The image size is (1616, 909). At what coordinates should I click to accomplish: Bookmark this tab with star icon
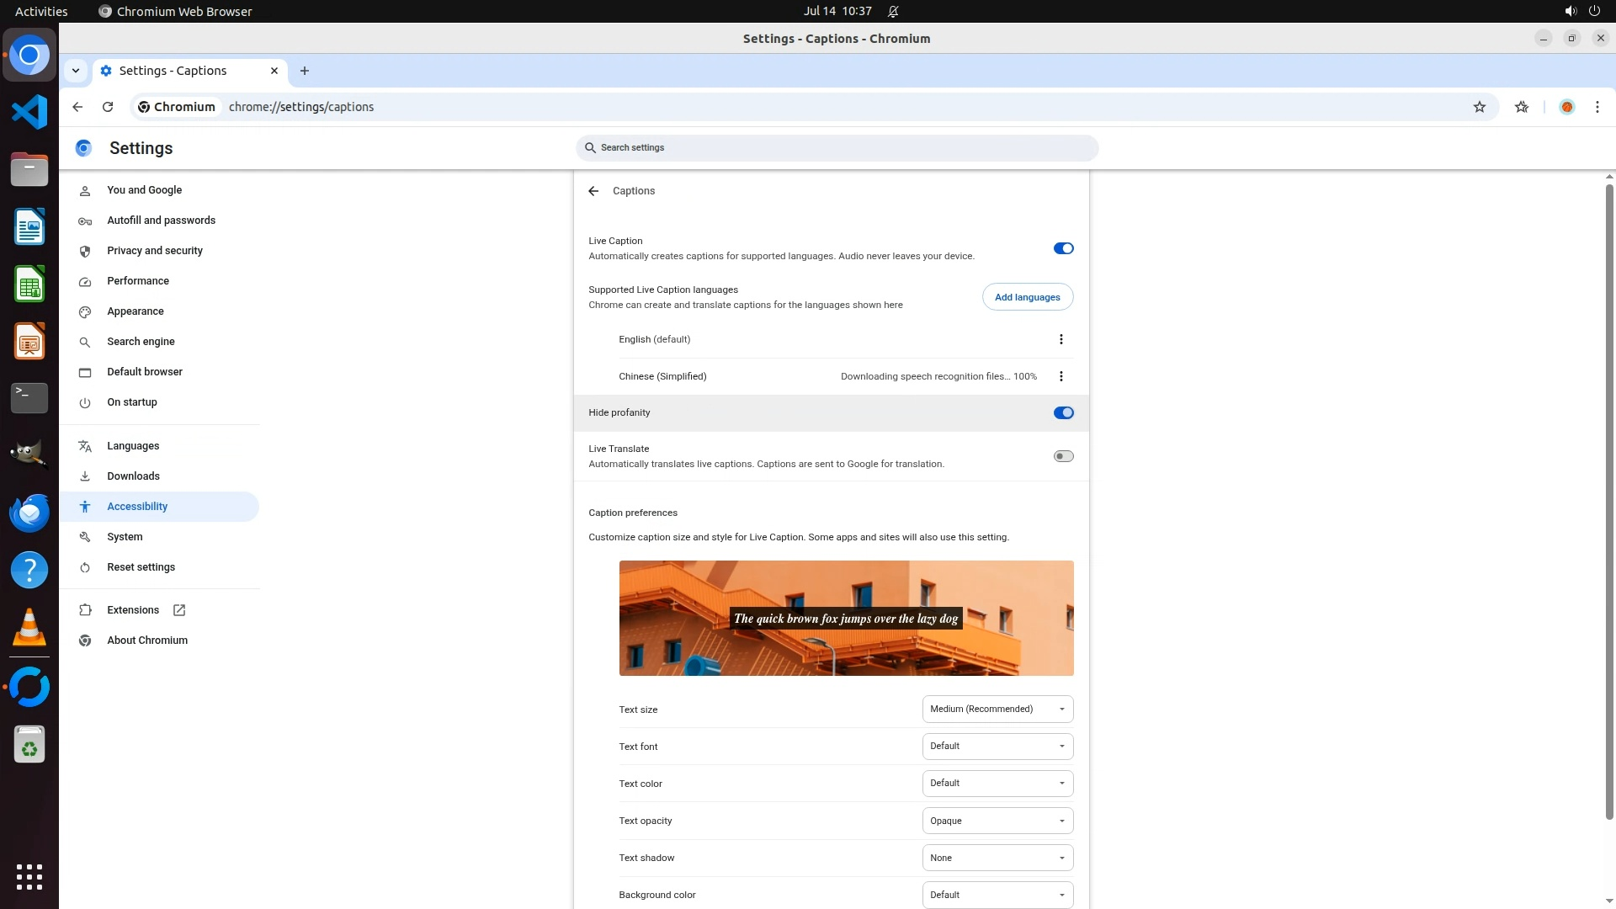[1479, 107]
